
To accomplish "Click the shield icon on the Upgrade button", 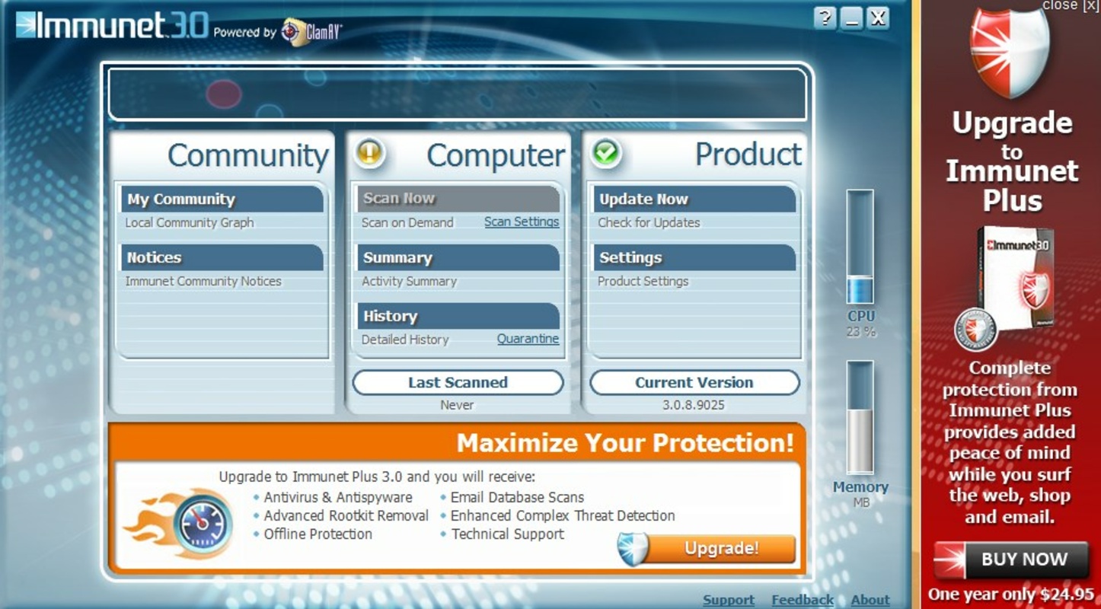I will 632,549.
